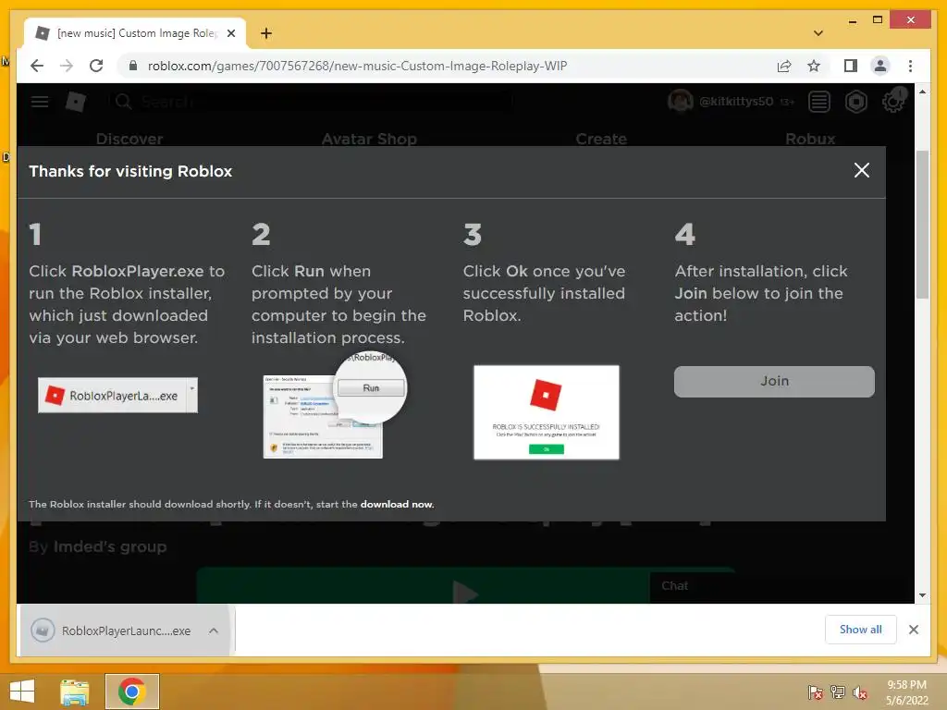Click the address bar URL field
This screenshot has height=710, width=947.
pyautogui.click(x=447, y=66)
